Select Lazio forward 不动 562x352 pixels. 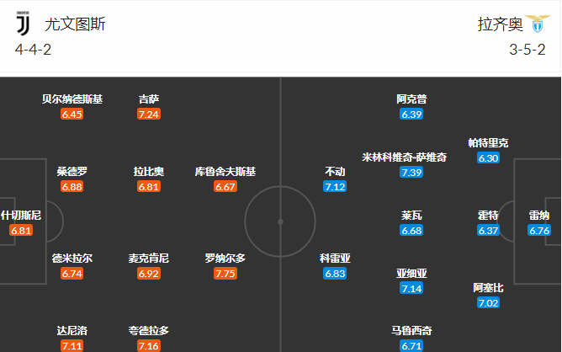click(335, 172)
